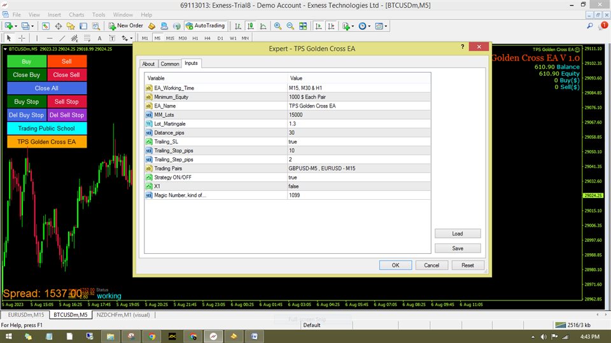Open the MetaEditor yellow book icon
The image size is (611, 343).
coord(151,26)
